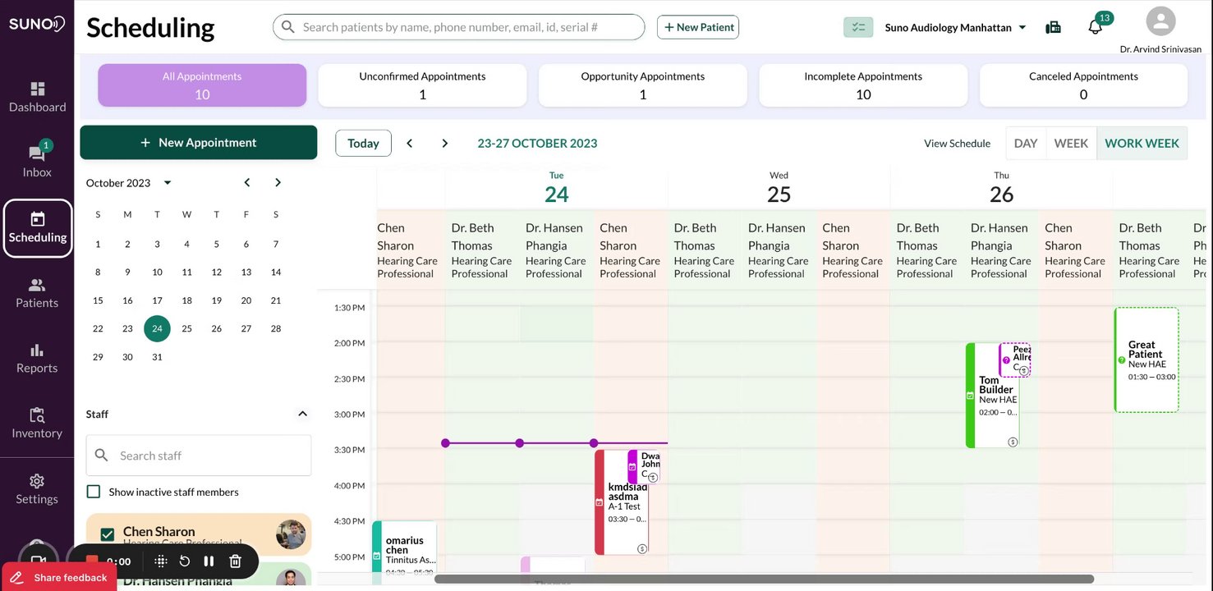
Task: Click the Today button
Action: [x=363, y=143]
